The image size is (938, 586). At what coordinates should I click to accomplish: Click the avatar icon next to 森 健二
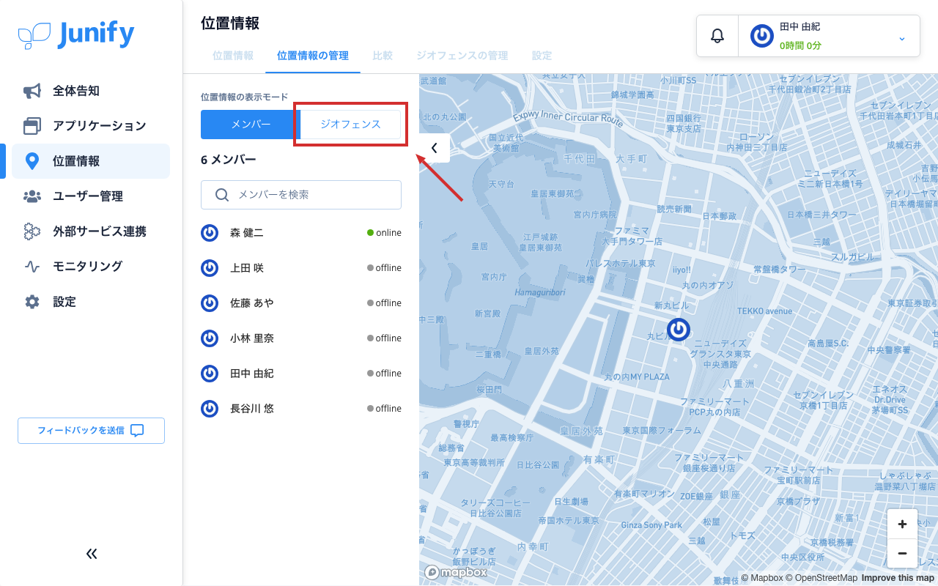(210, 233)
